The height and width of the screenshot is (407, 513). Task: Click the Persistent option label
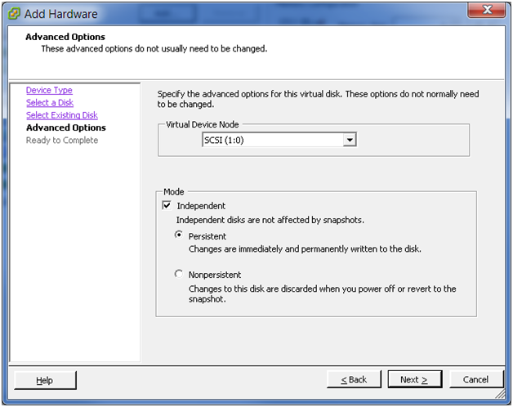coord(207,236)
